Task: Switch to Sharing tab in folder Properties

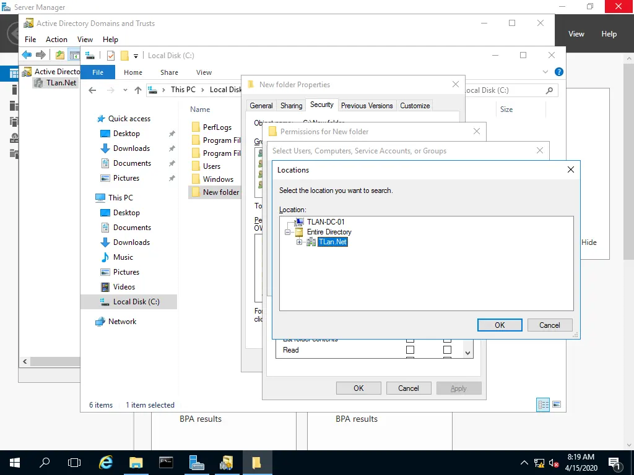Action: coord(291,105)
